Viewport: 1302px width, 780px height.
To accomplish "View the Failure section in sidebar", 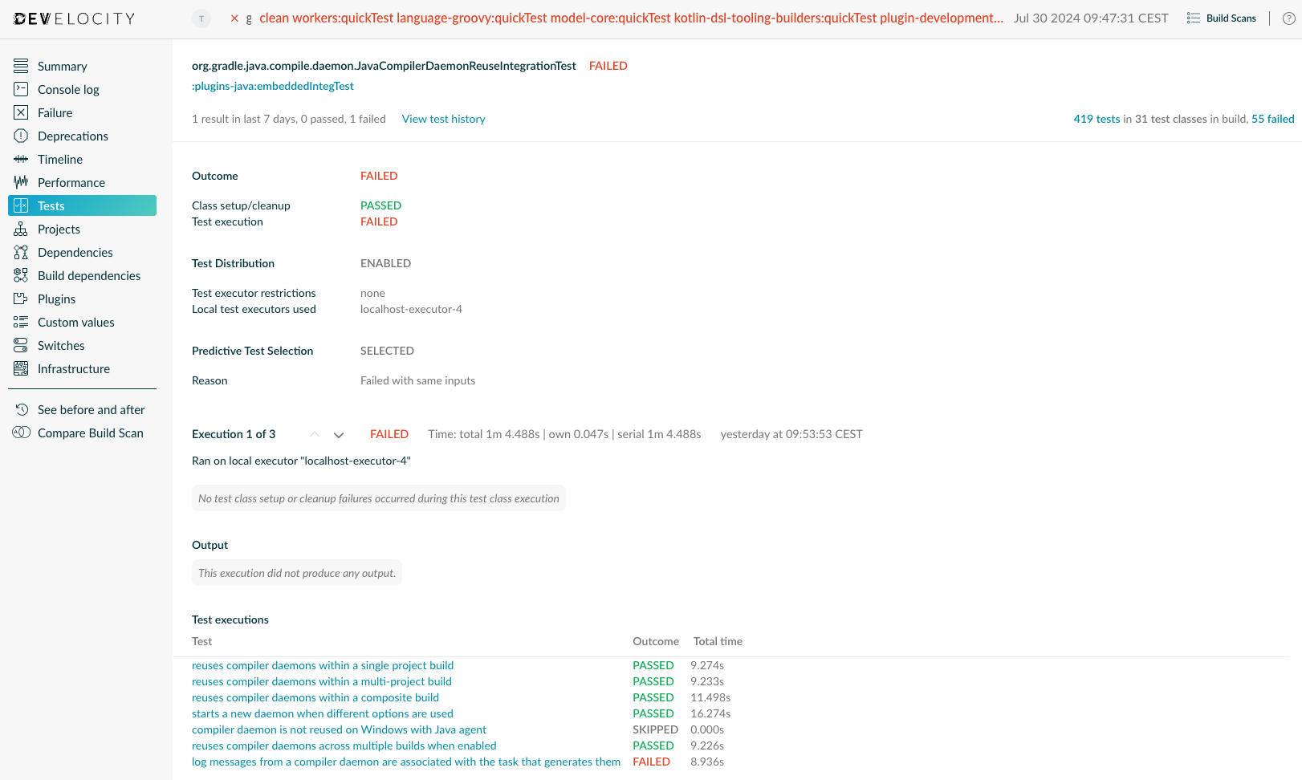I will pyautogui.click(x=53, y=112).
